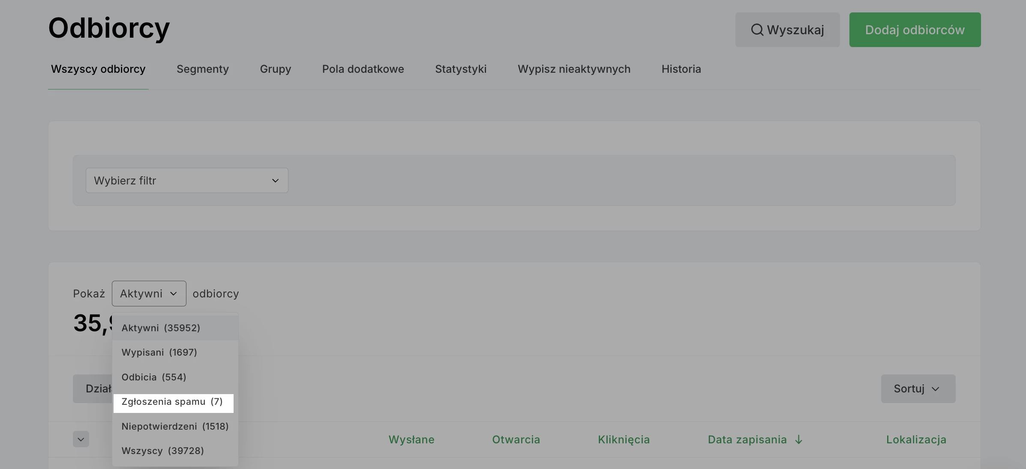The width and height of the screenshot is (1026, 469).
Task: Collapse the Aktywni status dropdown
Action: point(149,294)
